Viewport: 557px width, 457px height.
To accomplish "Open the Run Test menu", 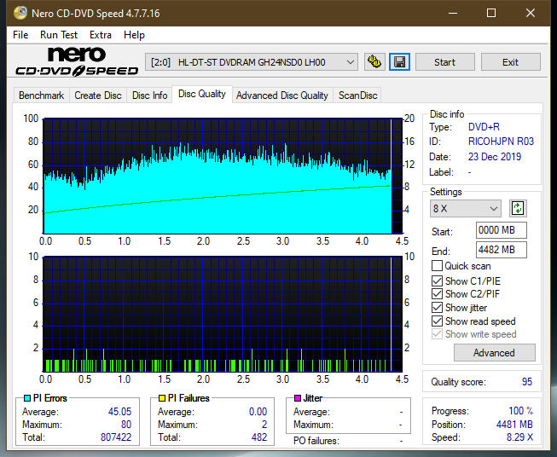I will (x=59, y=35).
